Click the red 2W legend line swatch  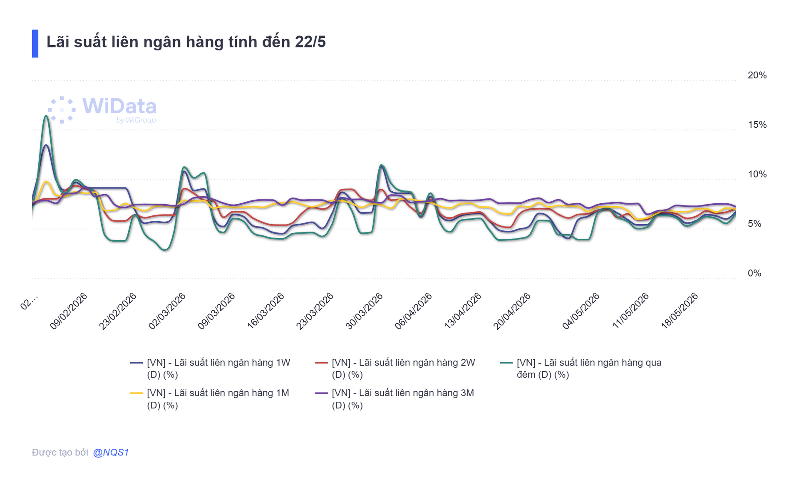[321, 363]
